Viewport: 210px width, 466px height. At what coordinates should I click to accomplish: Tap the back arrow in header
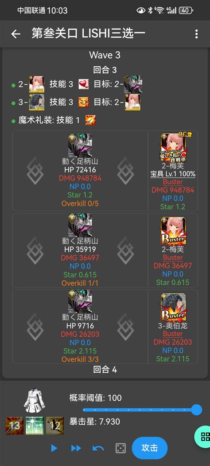(x=16, y=34)
